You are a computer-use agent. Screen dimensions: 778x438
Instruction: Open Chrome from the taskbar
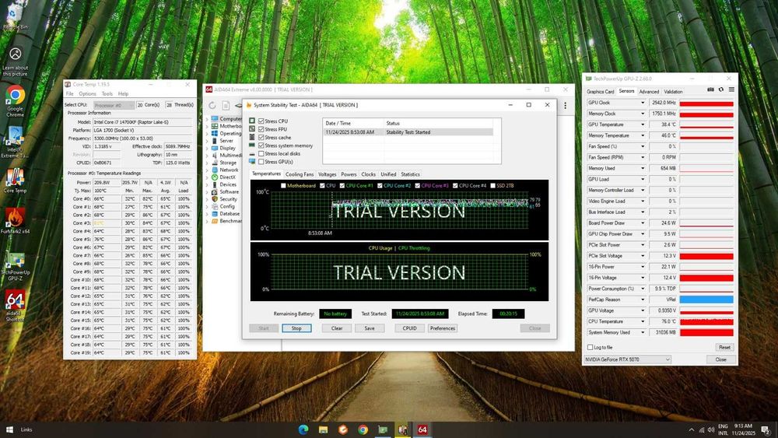tap(363, 429)
